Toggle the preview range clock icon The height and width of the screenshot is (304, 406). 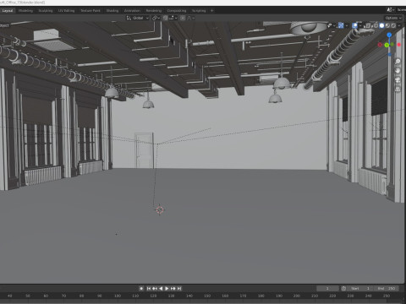343,289
